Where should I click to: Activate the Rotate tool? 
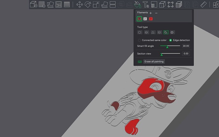[88, 5]
